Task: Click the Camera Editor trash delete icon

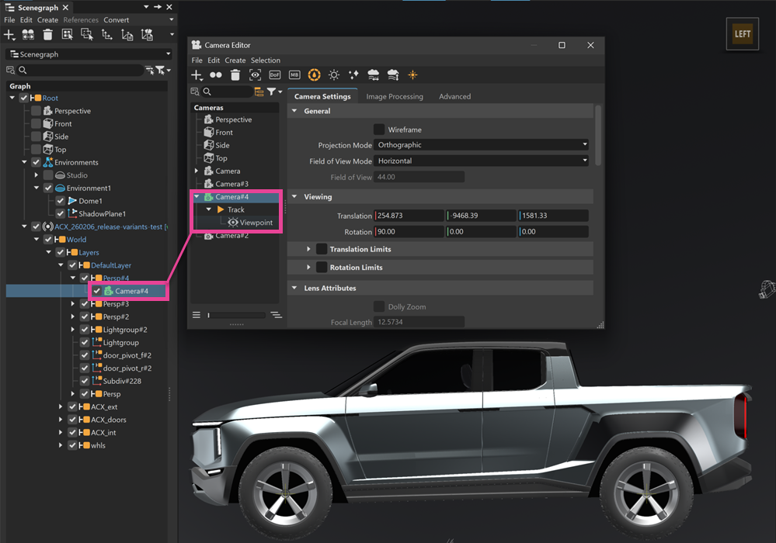Action: 235,75
